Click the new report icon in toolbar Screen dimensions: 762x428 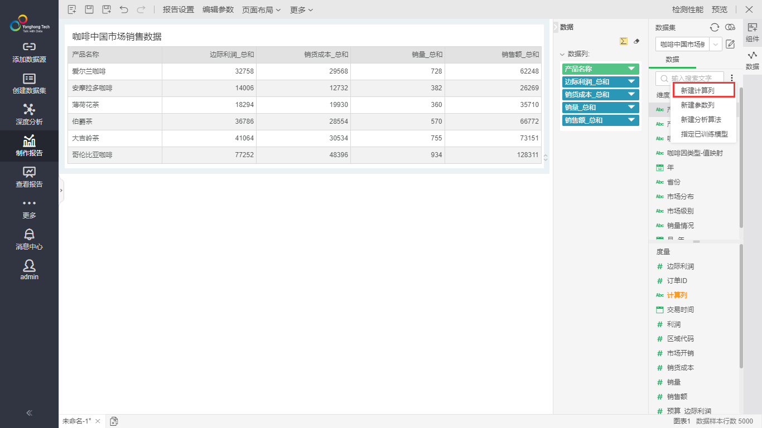pos(71,9)
